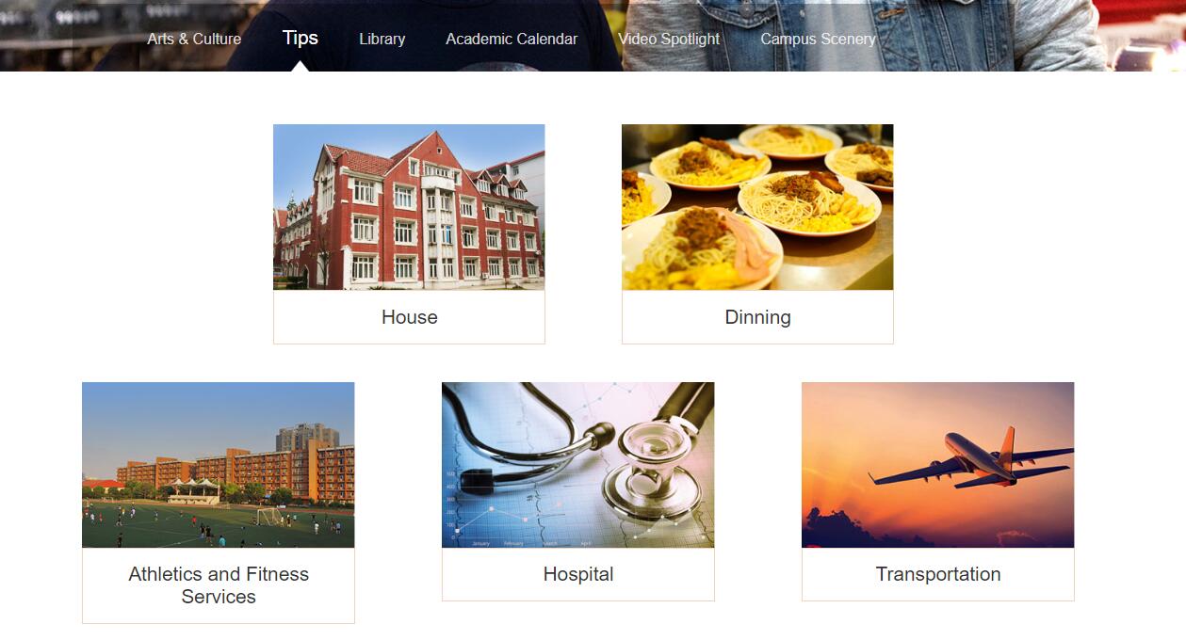
Task: Click the airplane sunset image
Action: [x=937, y=465]
